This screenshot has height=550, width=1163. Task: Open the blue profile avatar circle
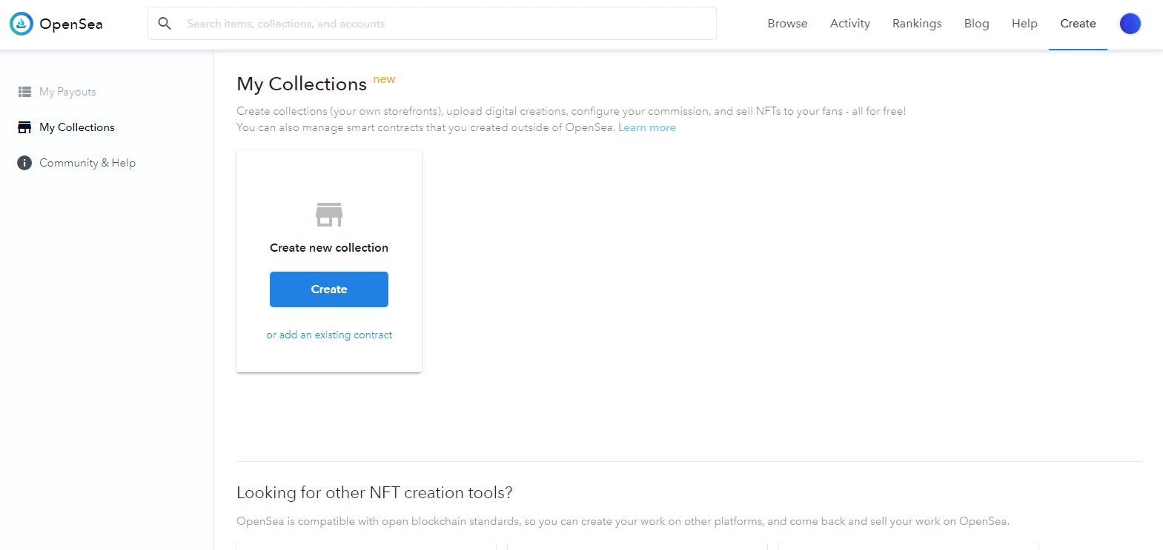click(x=1130, y=24)
